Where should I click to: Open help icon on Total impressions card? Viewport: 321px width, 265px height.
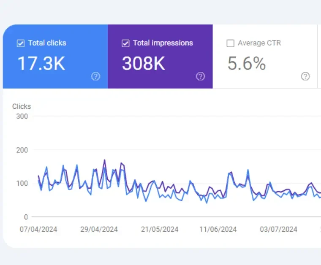point(201,76)
